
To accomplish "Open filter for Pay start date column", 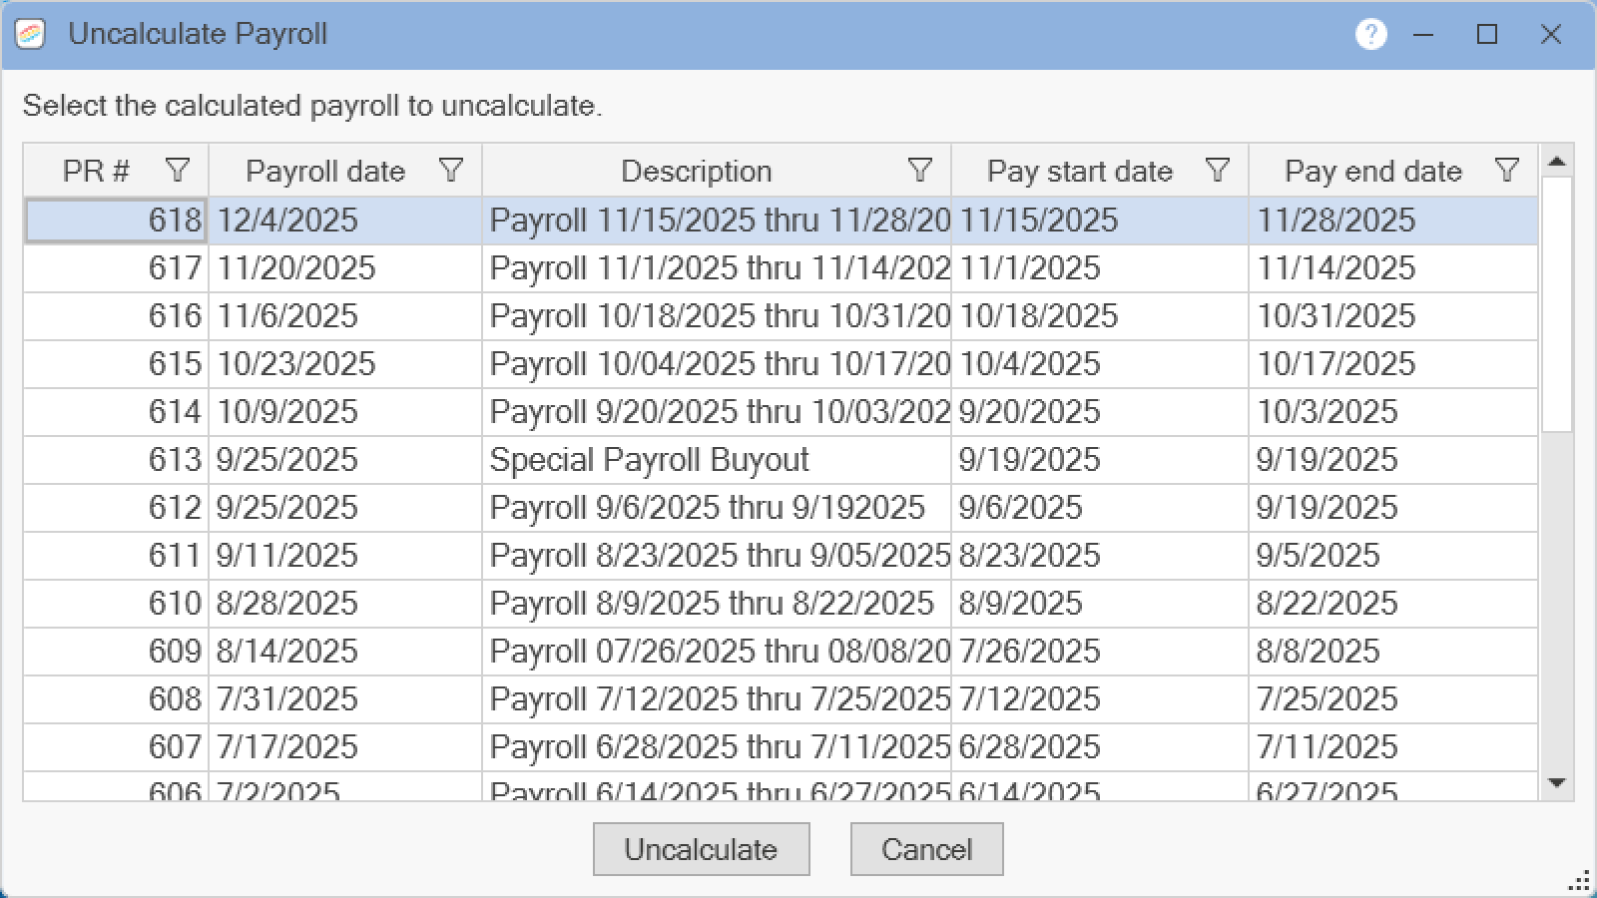I will pyautogui.click(x=1217, y=171).
